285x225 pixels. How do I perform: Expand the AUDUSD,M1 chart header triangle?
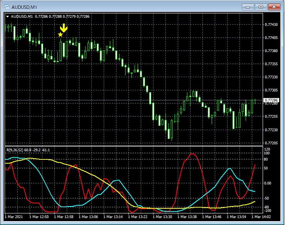pos(7,17)
